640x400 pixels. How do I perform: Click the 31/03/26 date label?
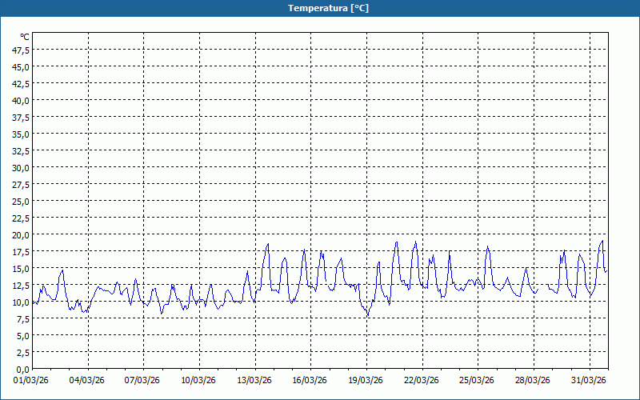click(589, 381)
